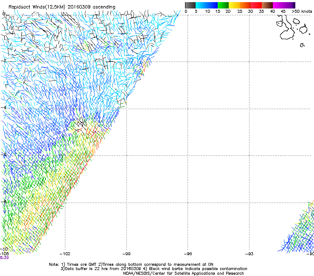The width and height of the screenshot is (314, 276).
Task: Click the '-2' latitude axis label
Action: click(3, 61)
